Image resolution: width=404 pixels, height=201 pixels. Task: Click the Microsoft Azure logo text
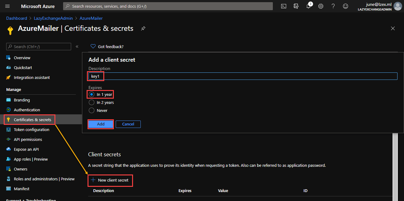[38, 6]
